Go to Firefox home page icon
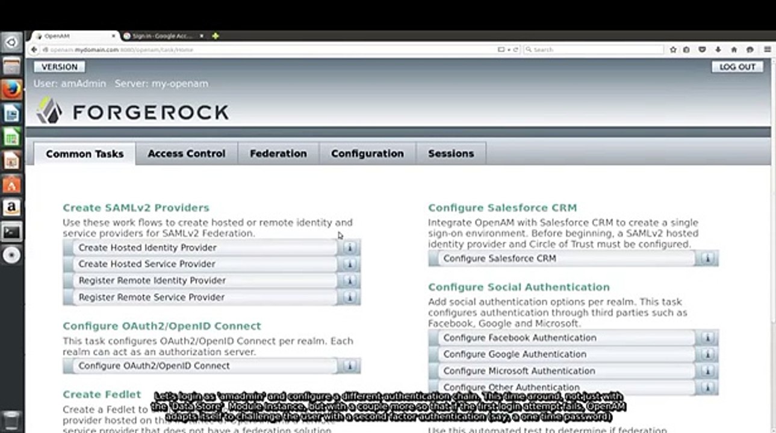Image resolution: width=776 pixels, height=433 pixels. pos(734,50)
